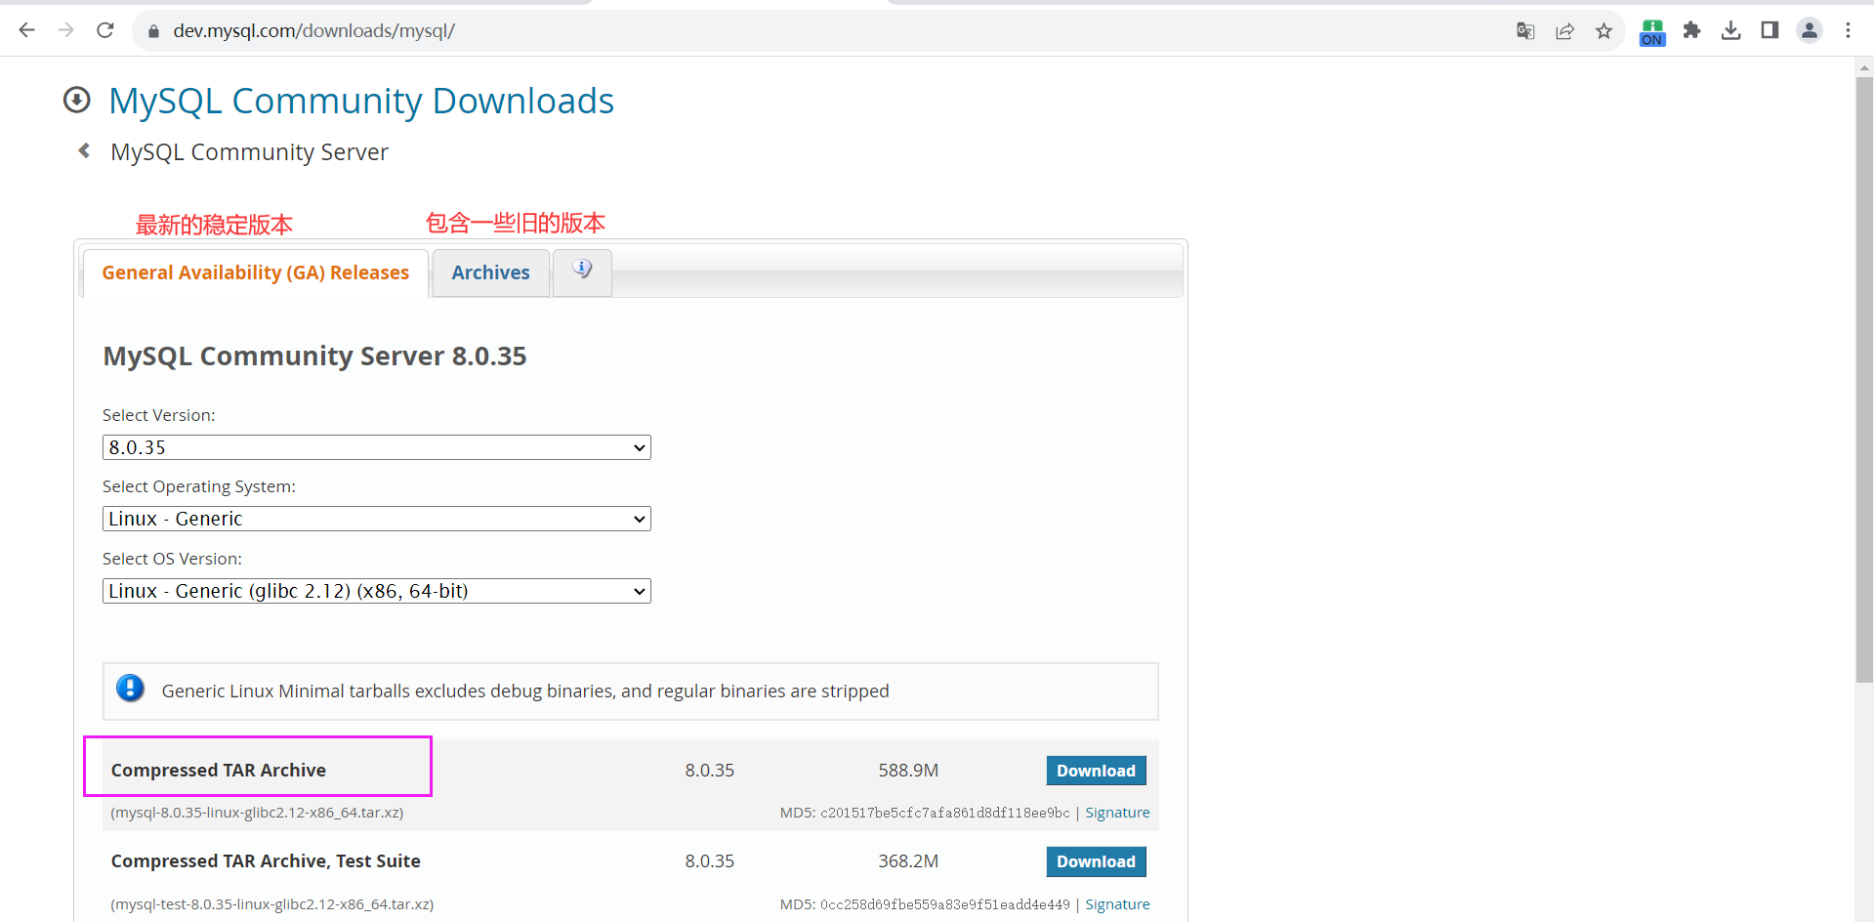
Task: Show browser downloads tray
Action: tap(1730, 30)
